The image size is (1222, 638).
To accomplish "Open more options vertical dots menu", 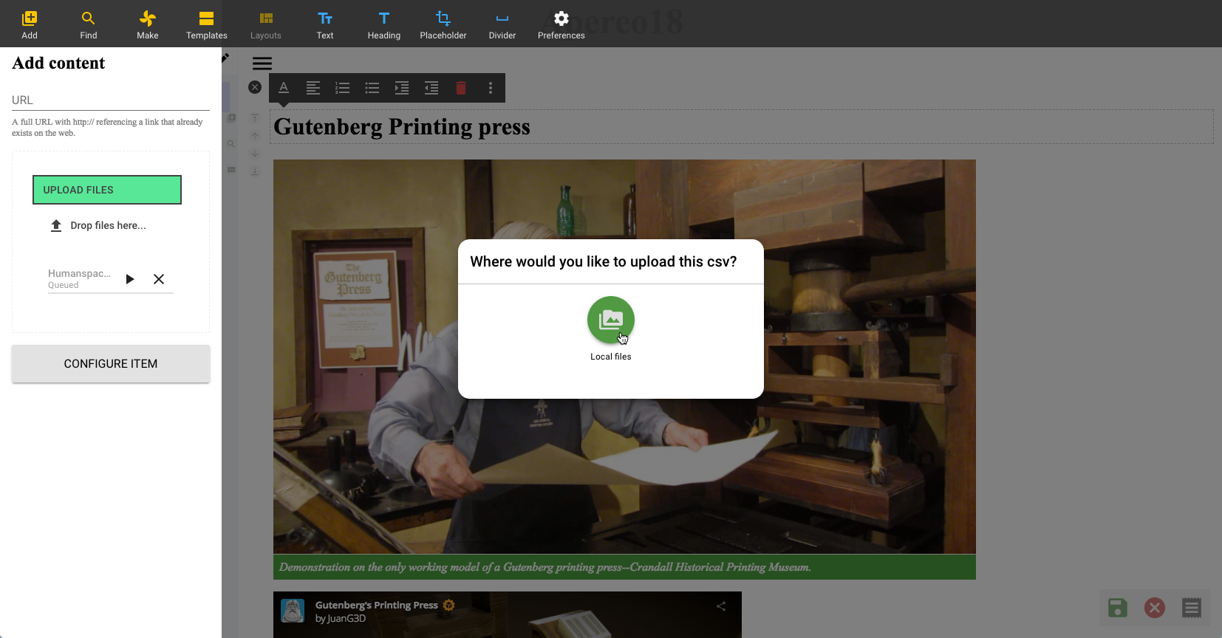I will (x=491, y=88).
